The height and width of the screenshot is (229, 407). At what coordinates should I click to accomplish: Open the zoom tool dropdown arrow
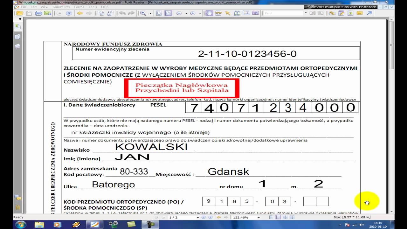(x=150, y=13)
